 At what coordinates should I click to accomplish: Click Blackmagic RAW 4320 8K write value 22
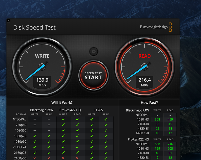157,129
